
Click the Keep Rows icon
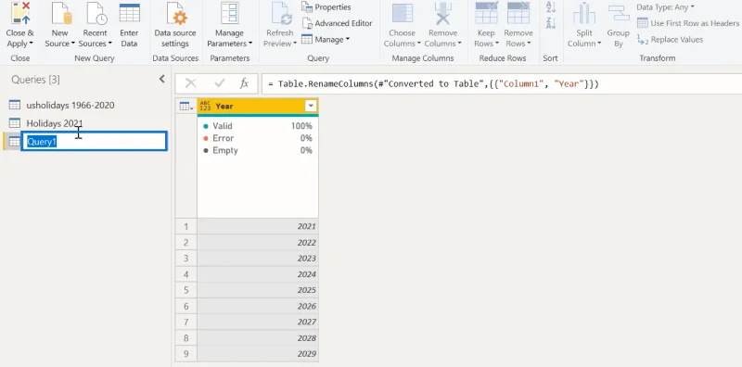(486, 13)
